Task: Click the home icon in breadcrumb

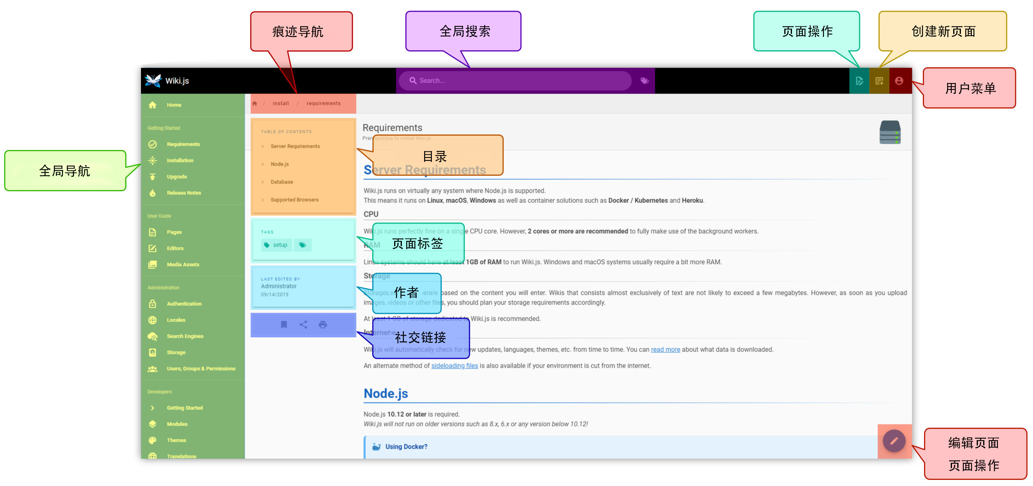Action: pyautogui.click(x=255, y=104)
